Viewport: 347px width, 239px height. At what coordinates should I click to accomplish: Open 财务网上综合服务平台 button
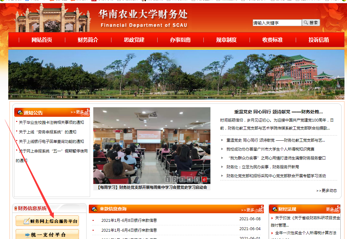tap(47, 221)
